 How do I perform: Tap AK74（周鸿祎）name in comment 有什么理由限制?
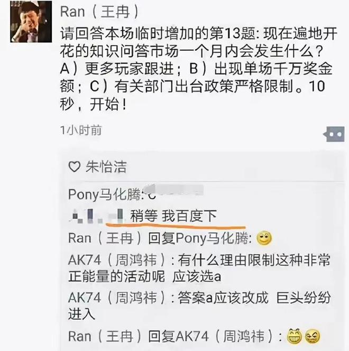[x=117, y=260]
